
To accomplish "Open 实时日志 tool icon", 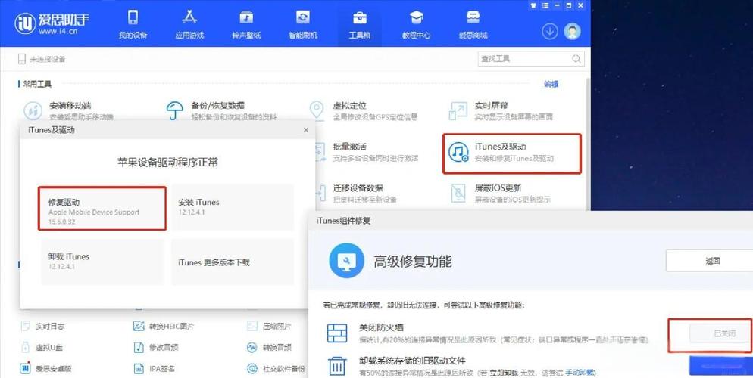I will coord(26,327).
